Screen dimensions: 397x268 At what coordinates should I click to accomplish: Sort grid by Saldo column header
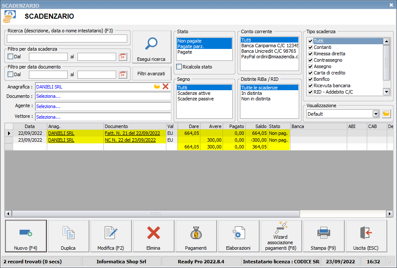(x=257, y=126)
